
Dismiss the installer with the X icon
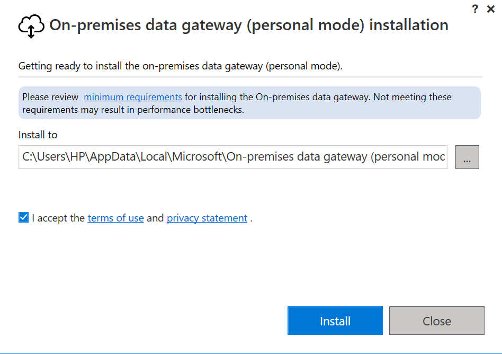tap(491, 9)
